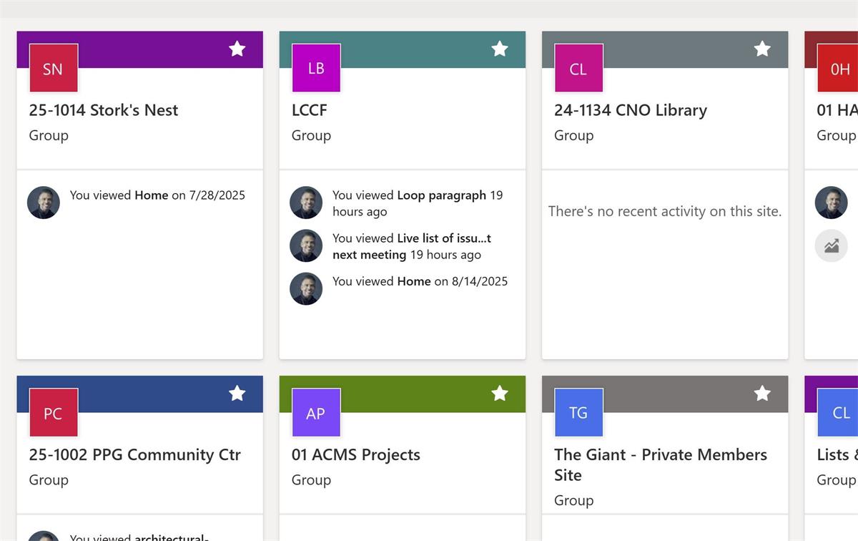This screenshot has height=541, width=858.
Task: Open the LCCF site title link
Action: (x=310, y=110)
